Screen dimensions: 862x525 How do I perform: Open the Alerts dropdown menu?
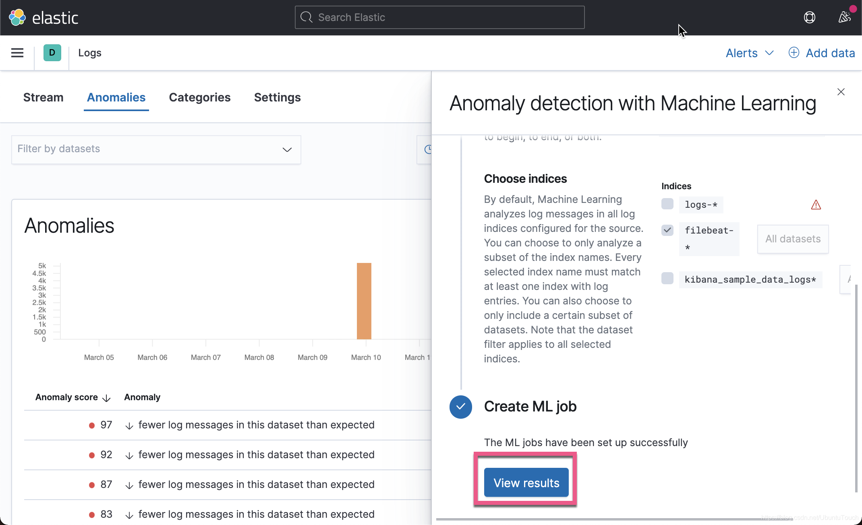click(x=749, y=53)
